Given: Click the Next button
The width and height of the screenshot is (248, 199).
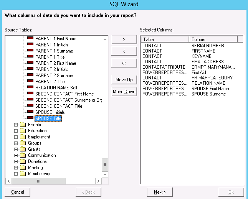Looking at the screenshot, I should tap(160, 192).
